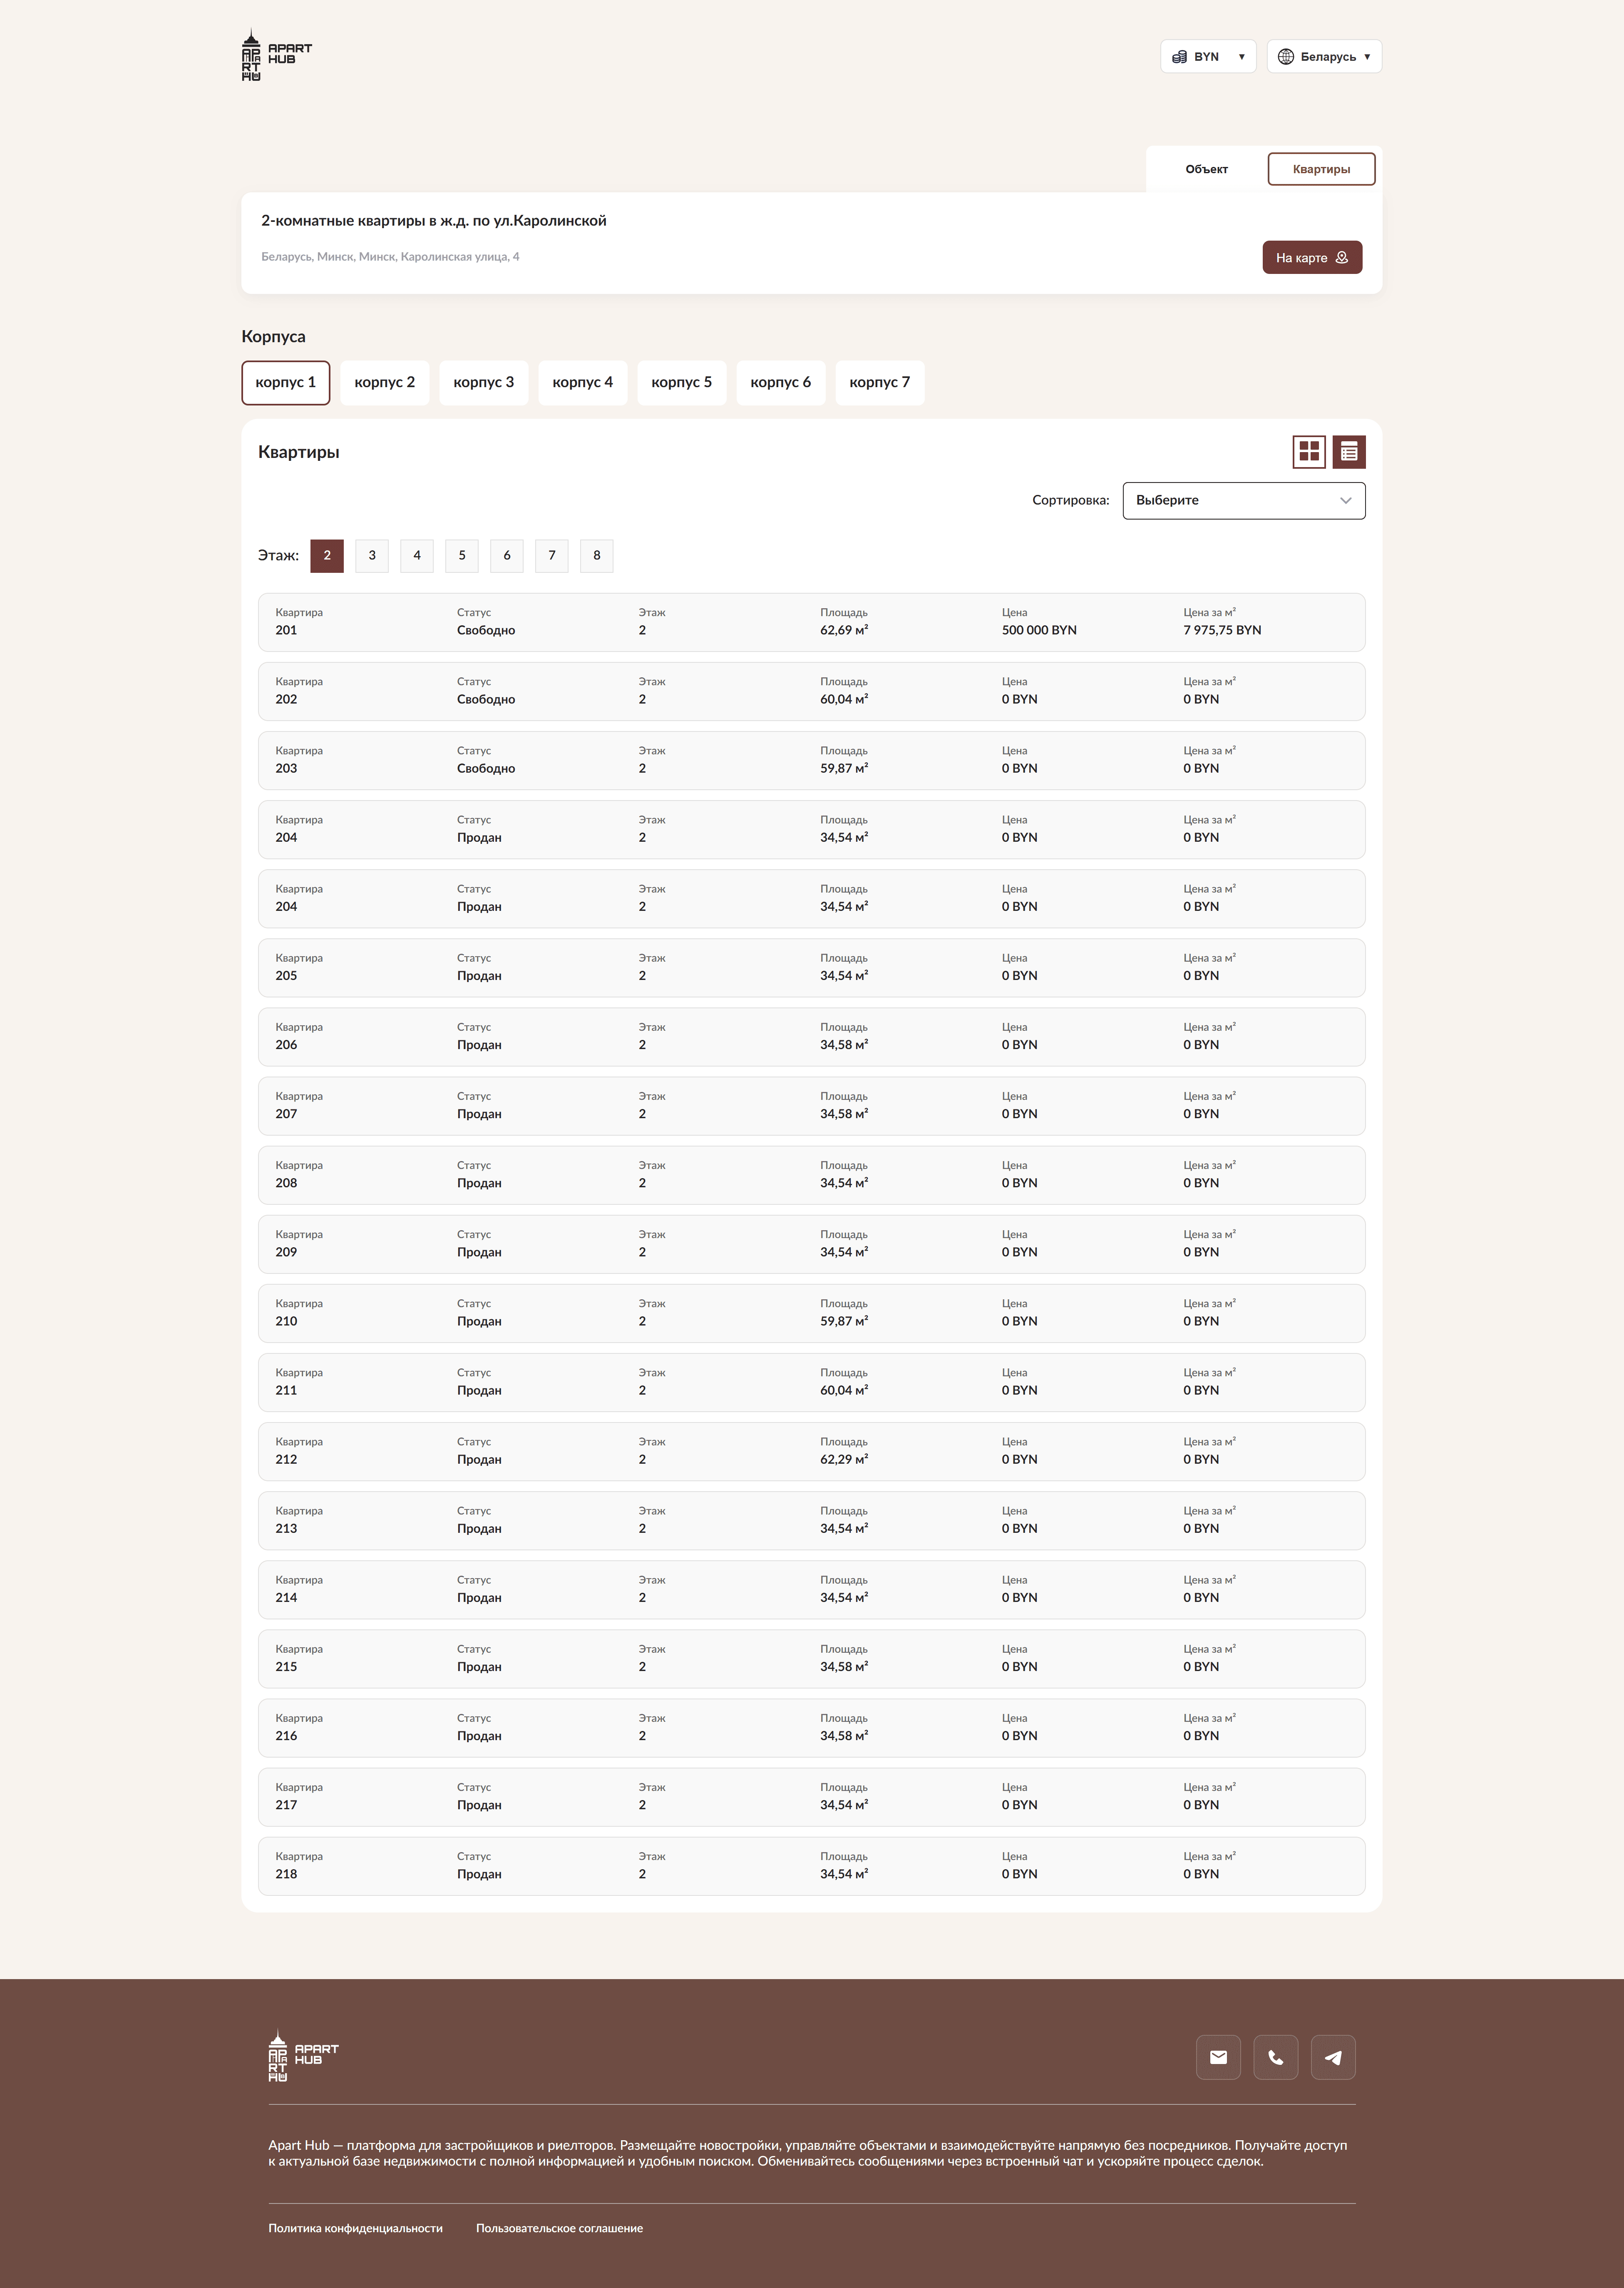Viewport: 1624px width, 2288px height.
Task: Click the footer Apart Hub logo
Action: tap(303, 2055)
